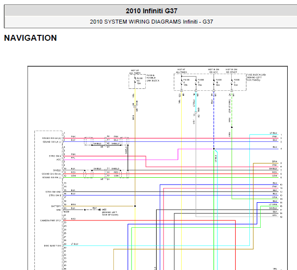The image size is (297, 270).
Task: Click the ground symbol next to M65
Action: click(x=100, y=210)
